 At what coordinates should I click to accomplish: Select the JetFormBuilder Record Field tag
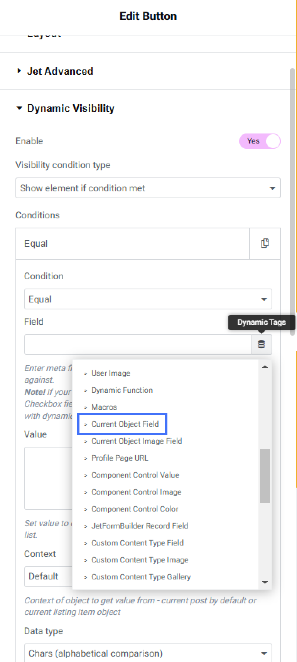140,526
